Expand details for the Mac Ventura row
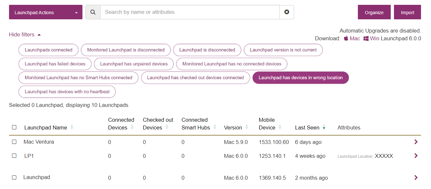Viewport: 431px width, 189px height. (416, 142)
